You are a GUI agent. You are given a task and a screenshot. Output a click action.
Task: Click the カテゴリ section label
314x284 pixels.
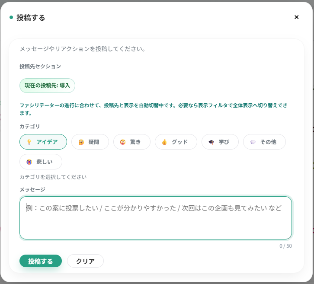[30, 127]
